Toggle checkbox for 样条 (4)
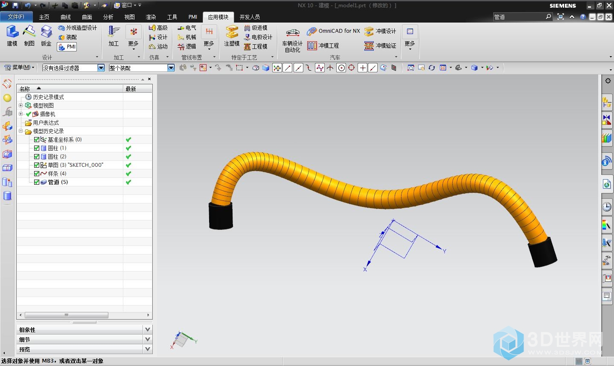614x366 pixels. [37, 174]
